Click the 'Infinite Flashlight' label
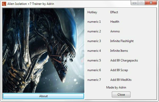 click(122, 41)
